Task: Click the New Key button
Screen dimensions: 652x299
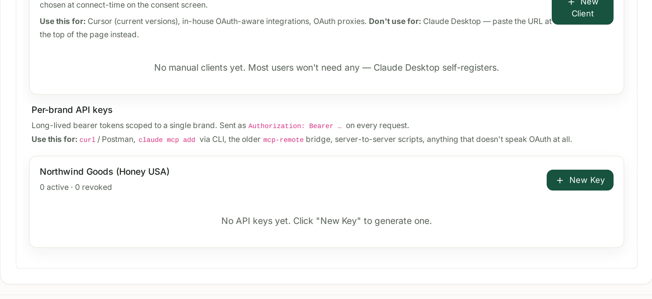Action: click(x=580, y=180)
